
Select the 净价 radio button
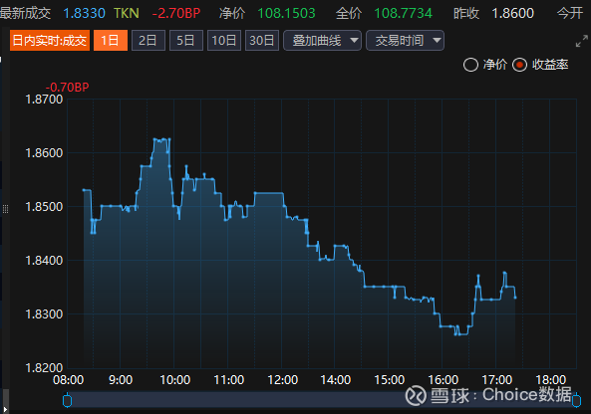[x=470, y=65]
